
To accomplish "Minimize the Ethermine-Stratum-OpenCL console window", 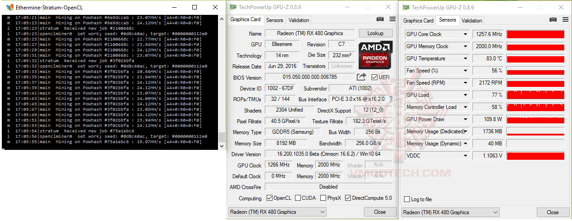I will pyautogui.click(x=174, y=7).
